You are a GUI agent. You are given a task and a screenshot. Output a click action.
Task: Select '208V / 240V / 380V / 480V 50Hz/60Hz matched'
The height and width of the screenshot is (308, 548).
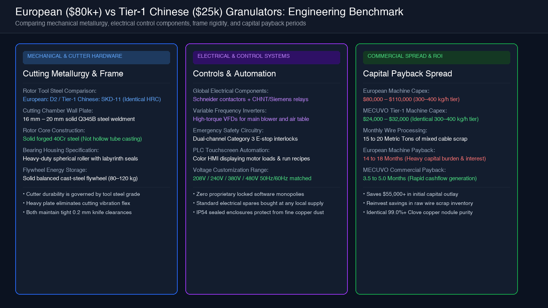coord(252,178)
